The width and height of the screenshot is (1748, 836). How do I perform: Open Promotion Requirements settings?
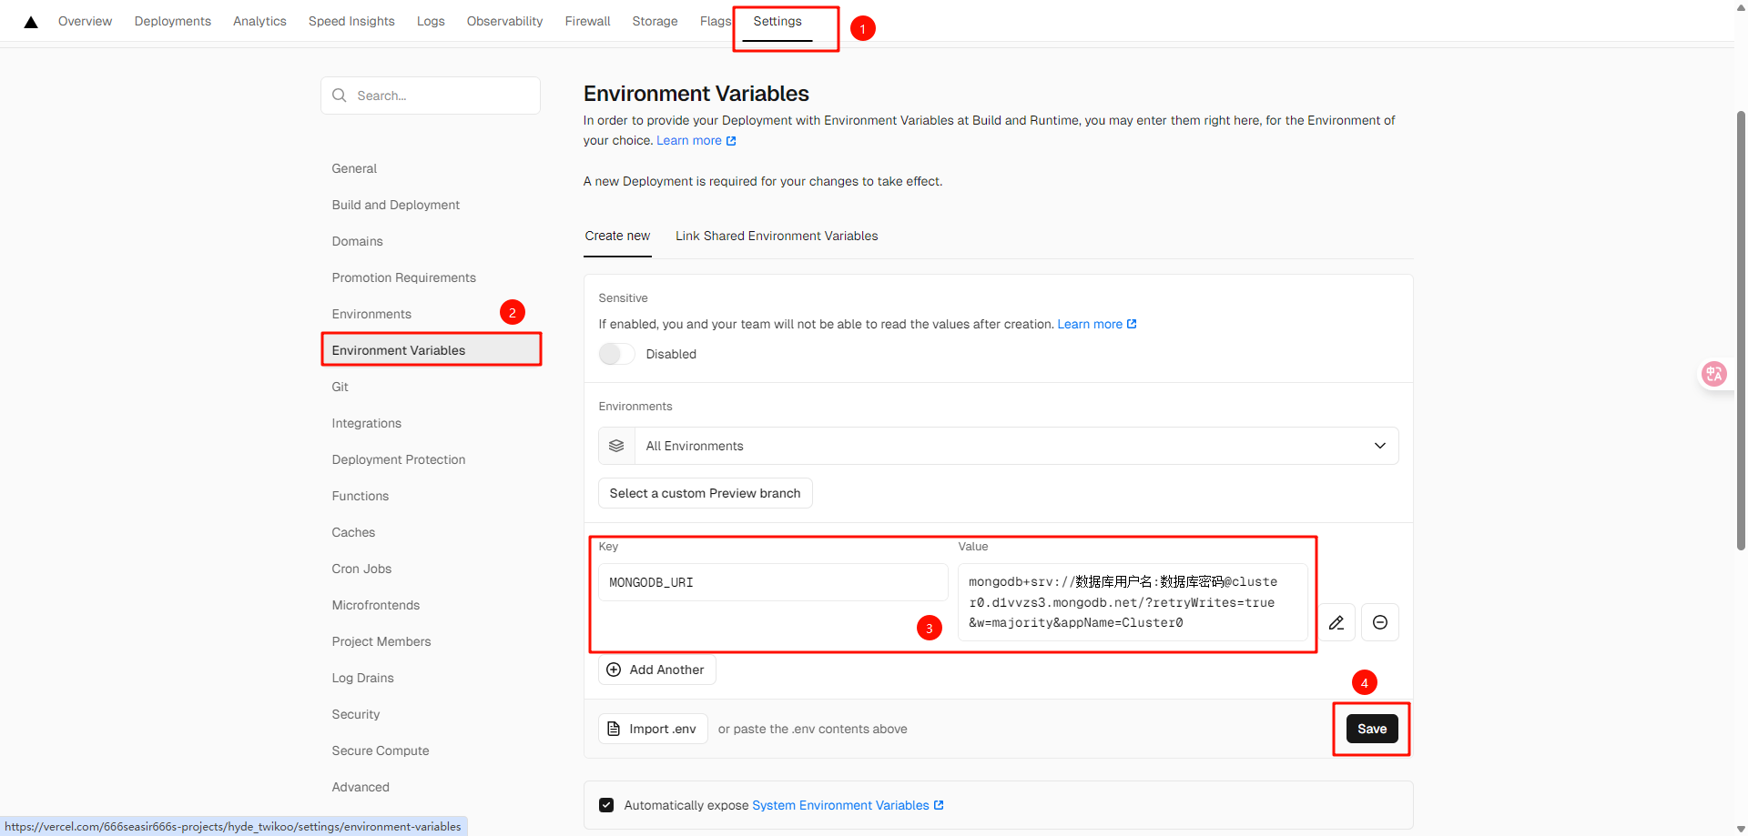click(403, 277)
